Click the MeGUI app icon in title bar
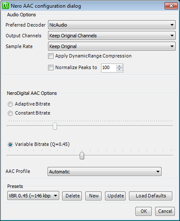Screen dimensions: 180x221 [6, 6]
